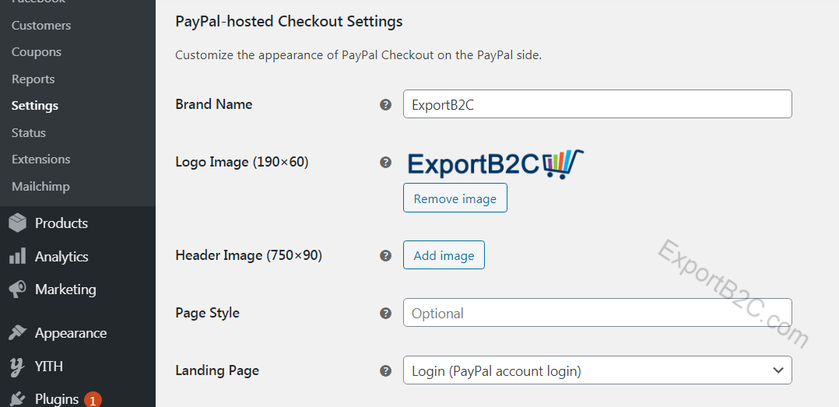The height and width of the screenshot is (407, 839).
Task: Click the Logo Image (190×60) label
Action: pyautogui.click(x=242, y=162)
